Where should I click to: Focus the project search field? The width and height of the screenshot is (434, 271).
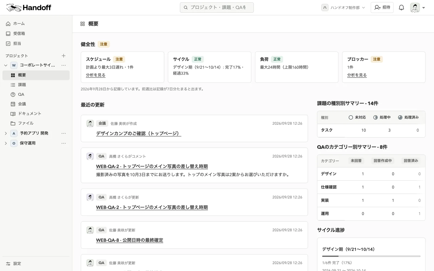[217, 8]
